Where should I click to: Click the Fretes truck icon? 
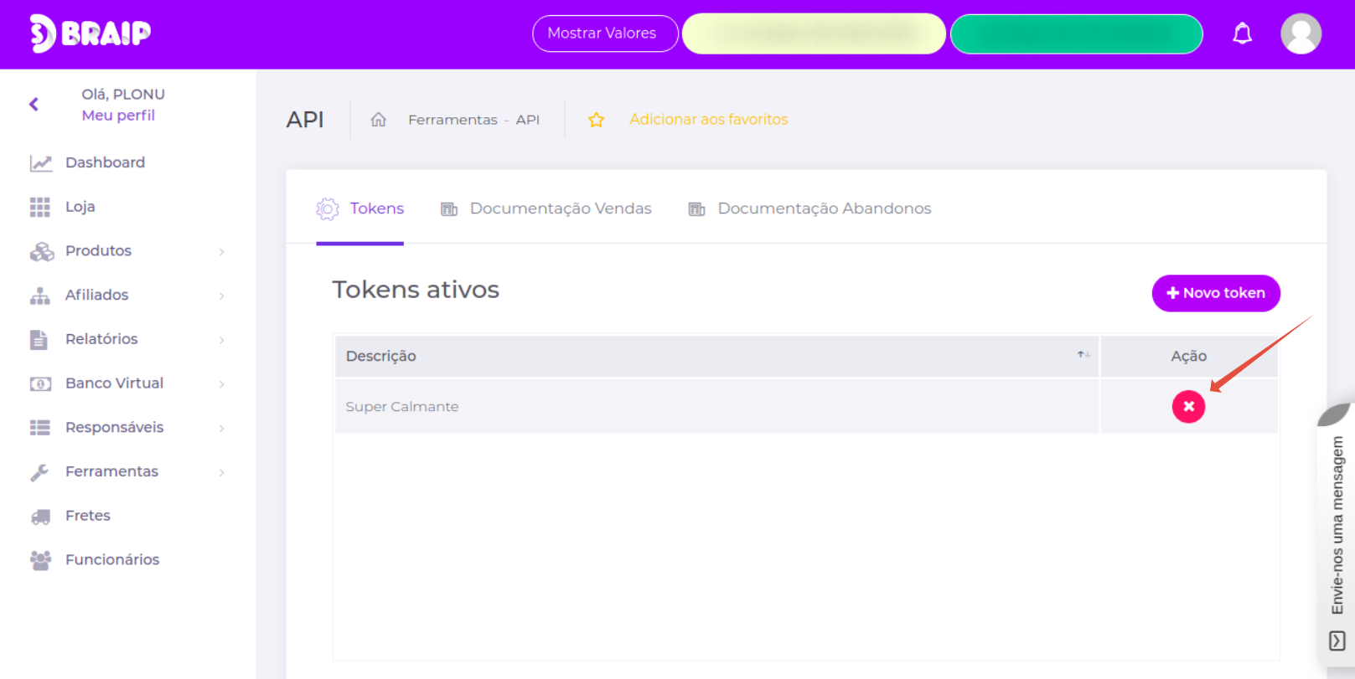40,517
